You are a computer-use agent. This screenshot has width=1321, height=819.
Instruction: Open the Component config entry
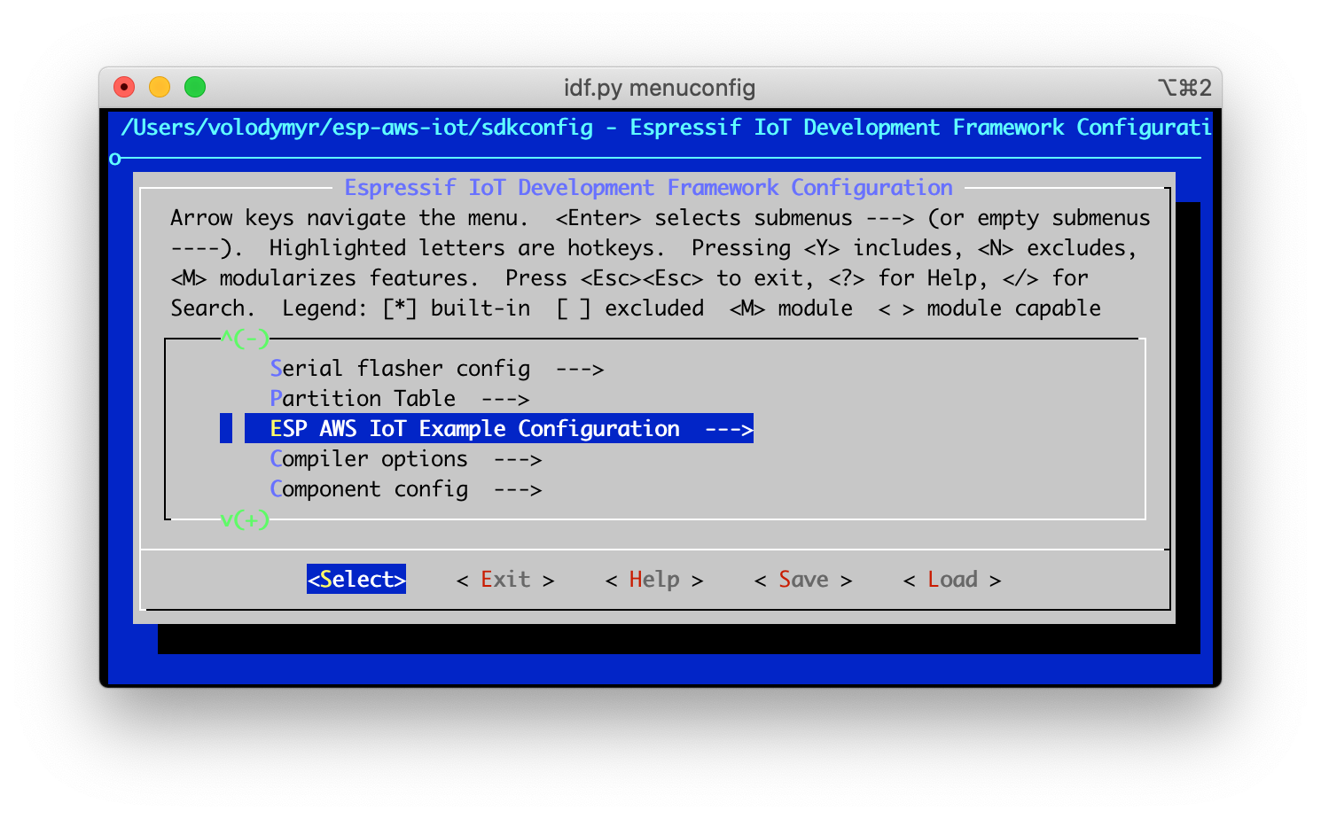(x=369, y=489)
